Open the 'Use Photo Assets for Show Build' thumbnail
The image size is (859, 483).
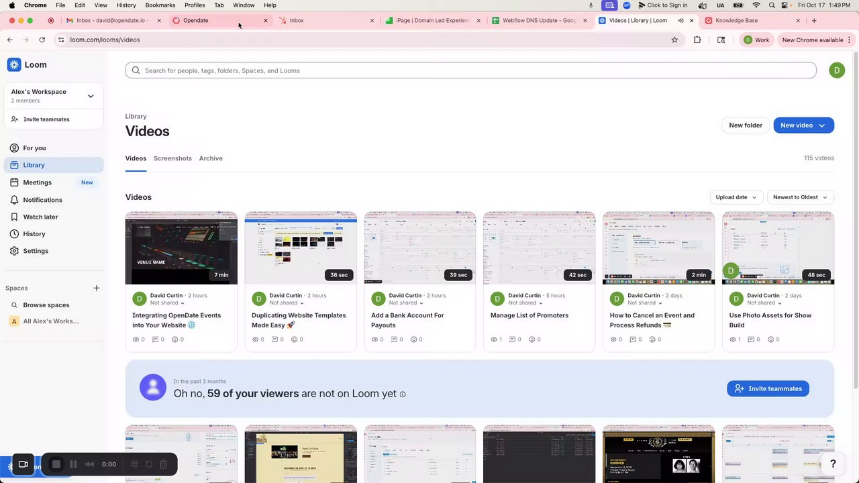pos(778,248)
